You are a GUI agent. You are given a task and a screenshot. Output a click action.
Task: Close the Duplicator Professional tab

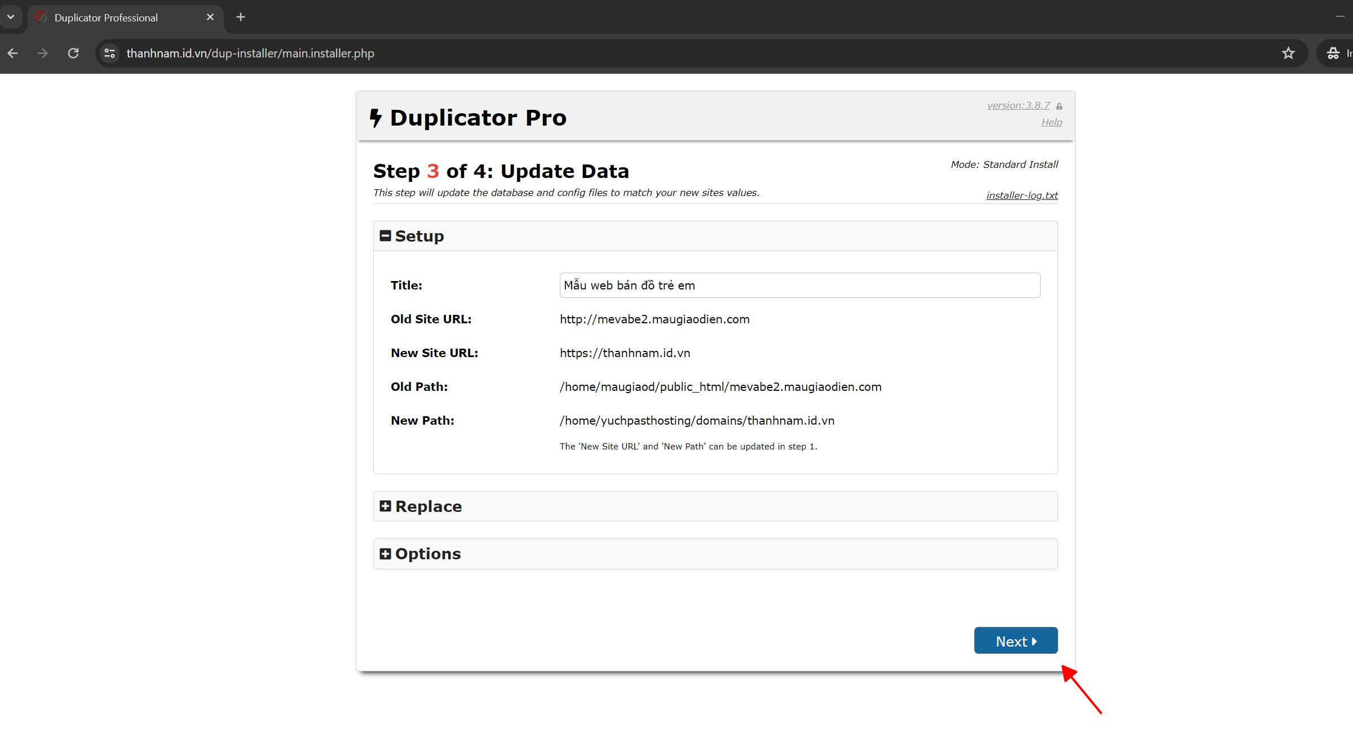[x=210, y=17]
